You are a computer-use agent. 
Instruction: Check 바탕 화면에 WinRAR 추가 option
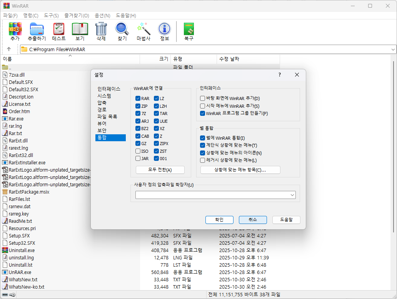click(203, 98)
